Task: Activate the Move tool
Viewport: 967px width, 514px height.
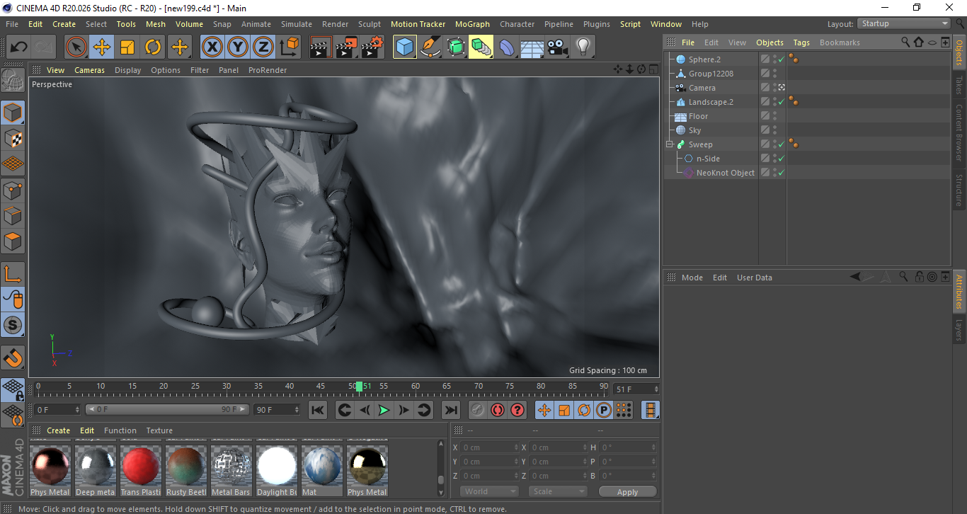Action: tap(102, 47)
